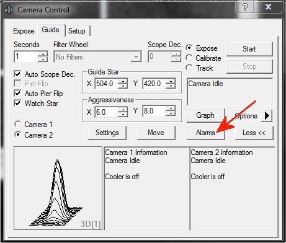Toggle the Auto Scope Dec. checkbox
This screenshot has height=243, width=286.
pyautogui.click(x=17, y=74)
